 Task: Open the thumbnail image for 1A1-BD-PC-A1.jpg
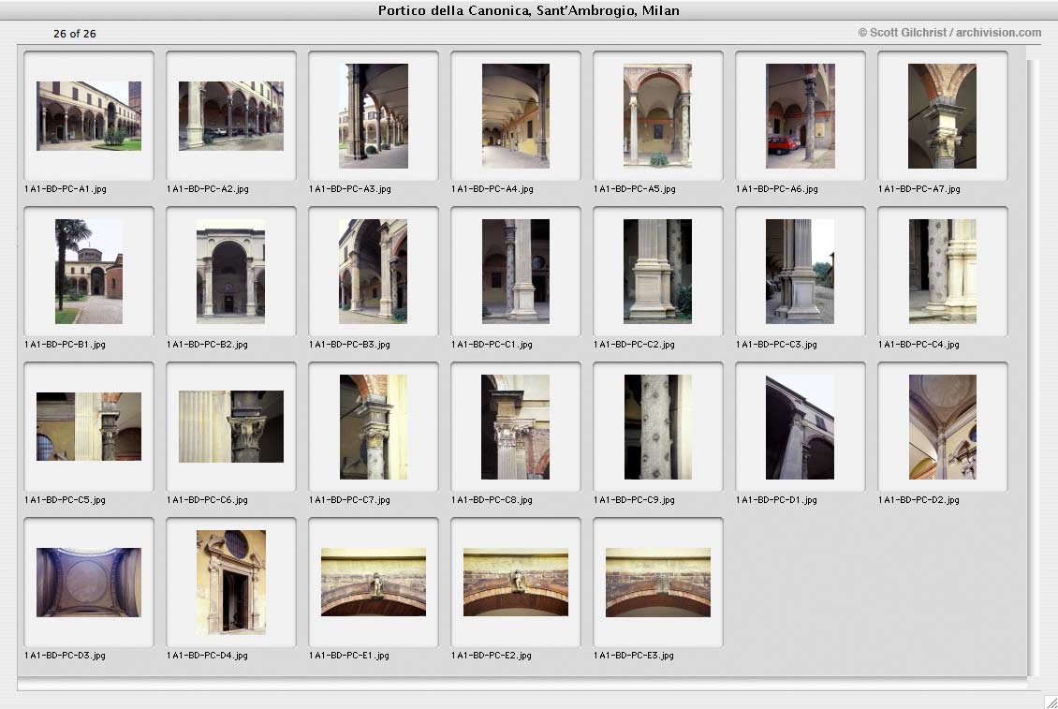(88, 116)
